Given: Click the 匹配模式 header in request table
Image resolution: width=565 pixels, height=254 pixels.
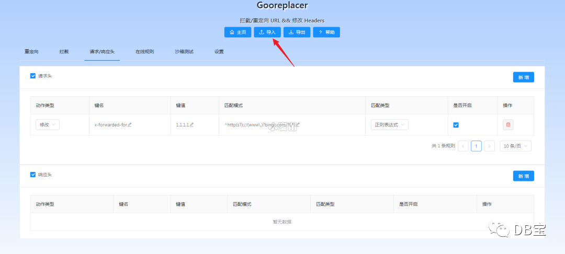Looking at the screenshot, I should 233,106.
